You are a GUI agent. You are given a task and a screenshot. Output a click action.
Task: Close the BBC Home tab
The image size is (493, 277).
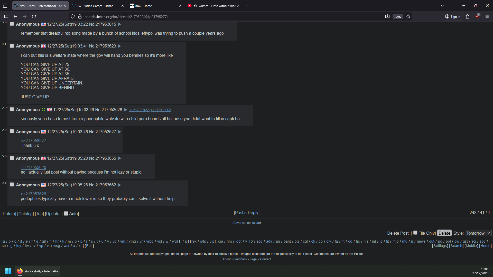pyautogui.click(x=180, y=6)
